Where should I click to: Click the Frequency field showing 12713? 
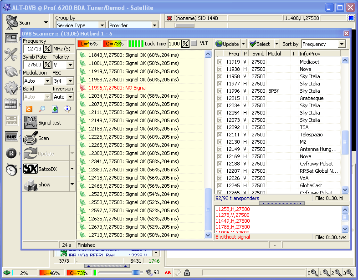coord(34,49)
